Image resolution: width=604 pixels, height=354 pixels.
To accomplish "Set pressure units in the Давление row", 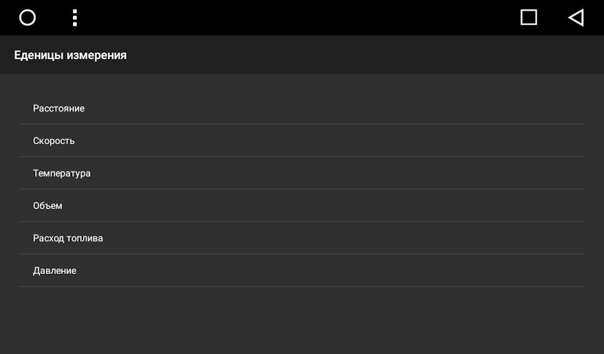I will click(x=302, y=270).
